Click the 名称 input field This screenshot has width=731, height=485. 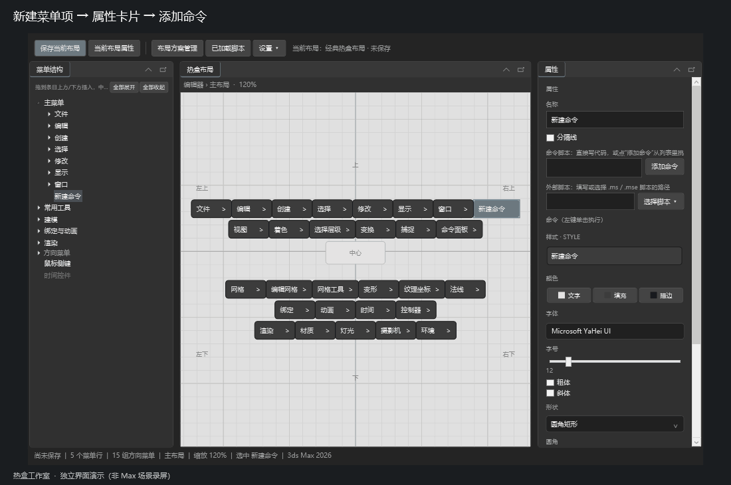point(615,120)
